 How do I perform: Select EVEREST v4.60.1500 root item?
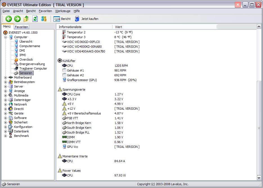23,33
